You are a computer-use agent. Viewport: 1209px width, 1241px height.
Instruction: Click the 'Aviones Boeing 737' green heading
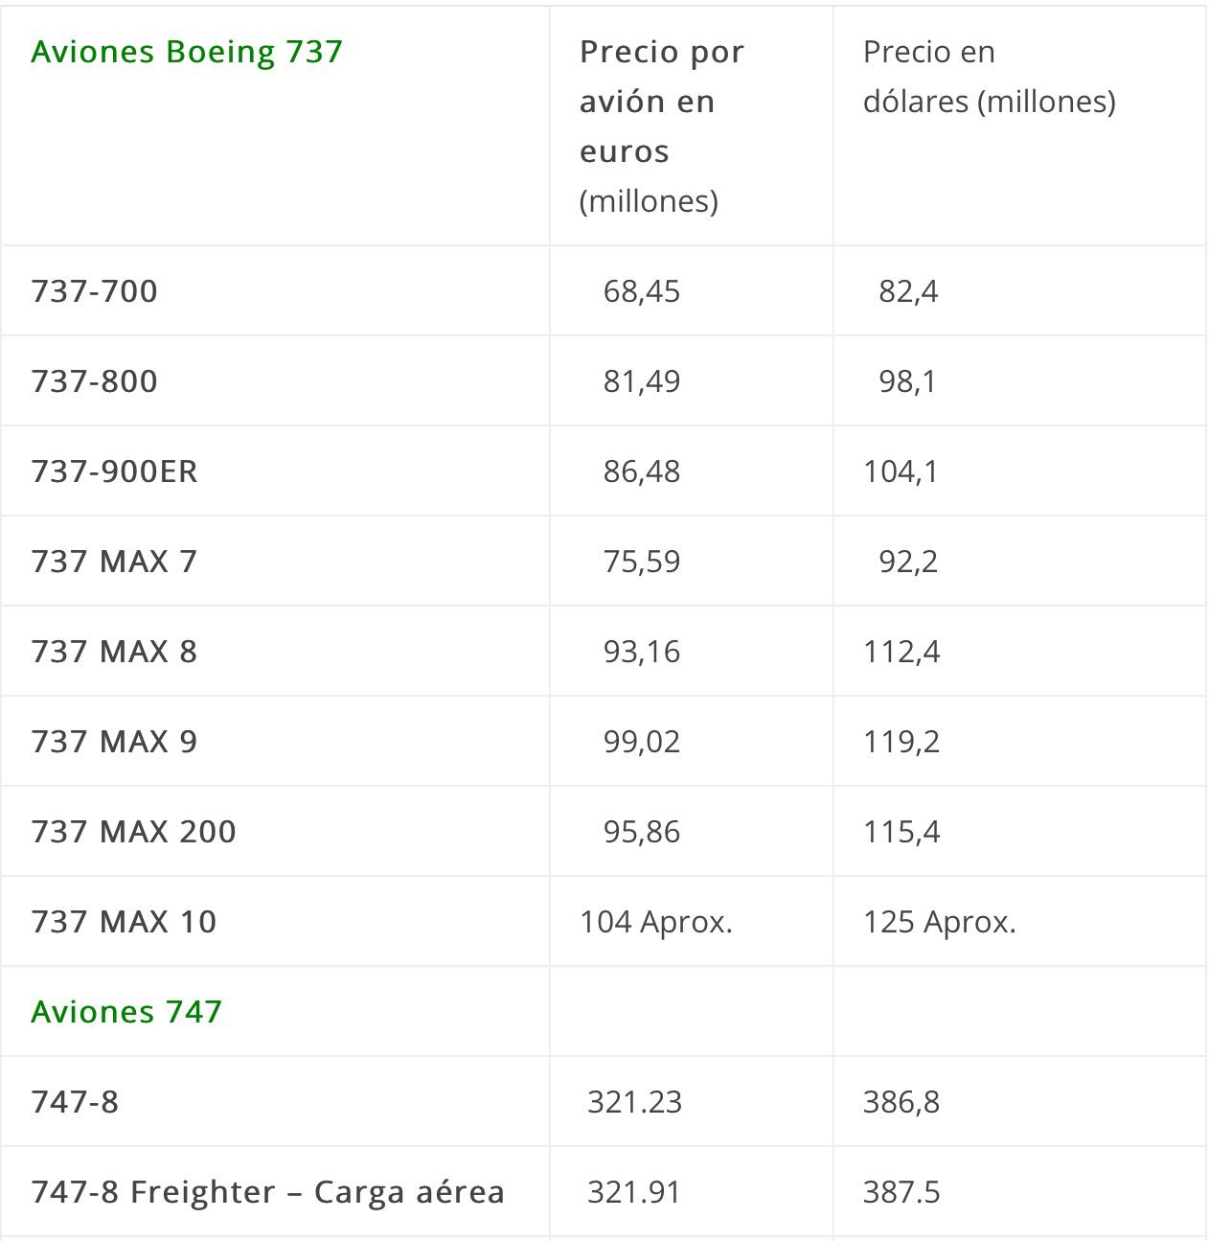coord(187,52)
